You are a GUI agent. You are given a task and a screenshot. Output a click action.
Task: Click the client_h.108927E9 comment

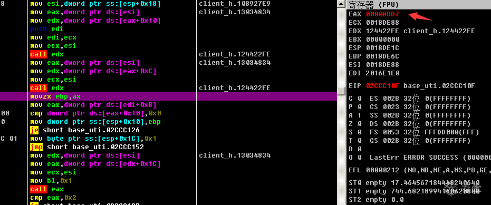click(x=235, y=4)
